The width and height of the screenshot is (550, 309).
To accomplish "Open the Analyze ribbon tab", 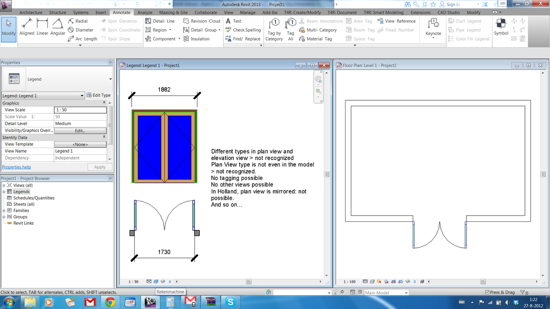I will [145, 12].
